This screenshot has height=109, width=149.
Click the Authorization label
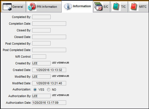point(22,89)
